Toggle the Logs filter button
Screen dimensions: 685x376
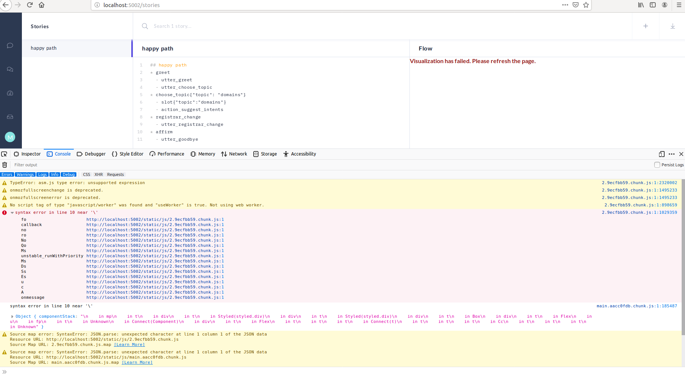[43, 174]
